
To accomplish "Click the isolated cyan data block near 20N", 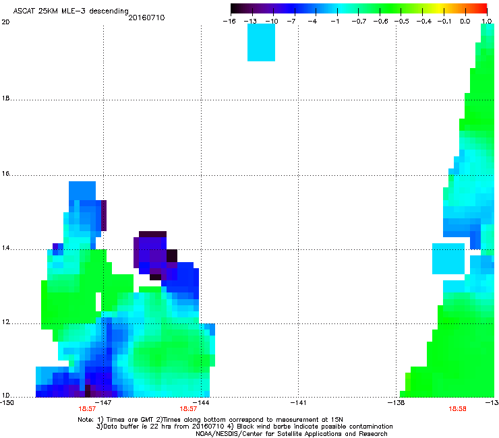I will (261, 42).
